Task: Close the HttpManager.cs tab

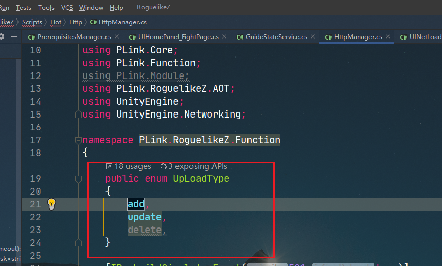Action: tap(388, 37)
